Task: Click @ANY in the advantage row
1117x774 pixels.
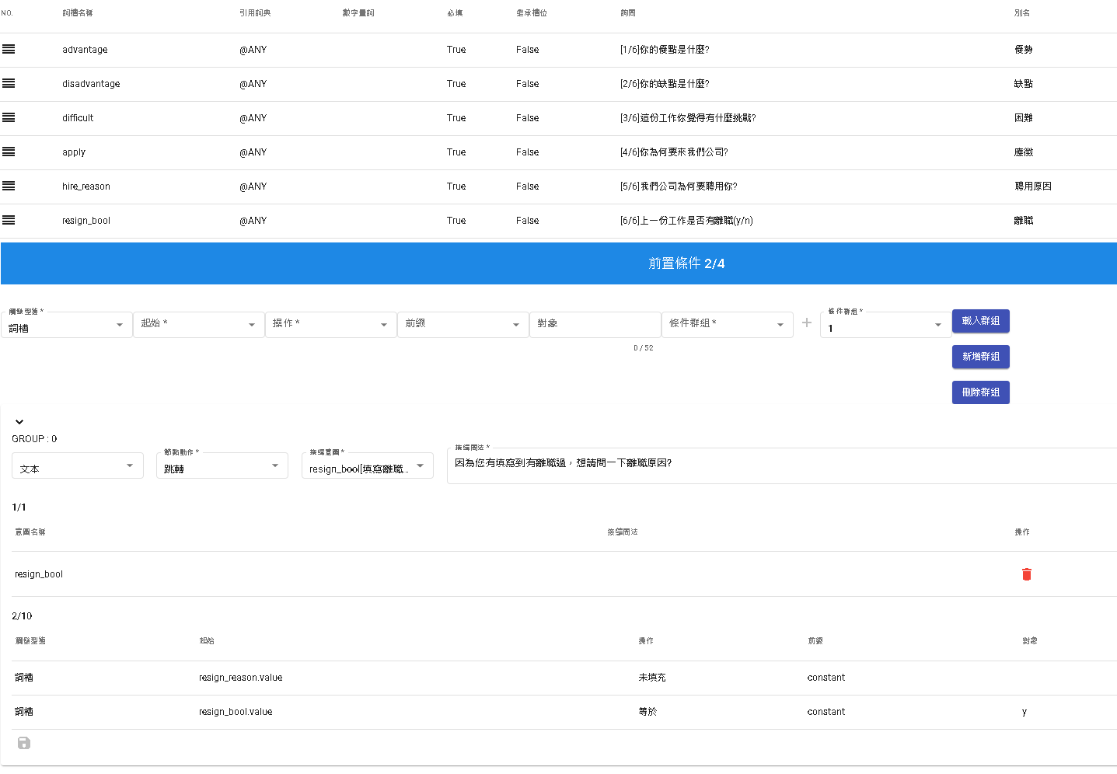Action: [x=253, y=50]
